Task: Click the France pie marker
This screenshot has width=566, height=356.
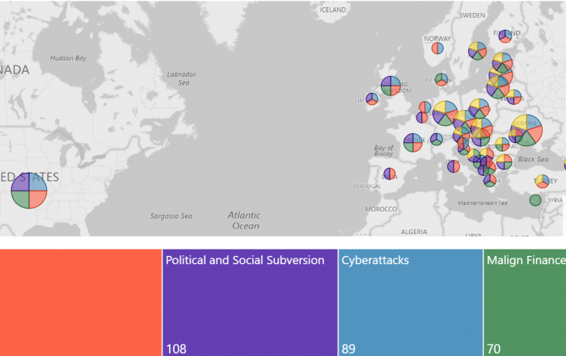Action: pos(413,142)
